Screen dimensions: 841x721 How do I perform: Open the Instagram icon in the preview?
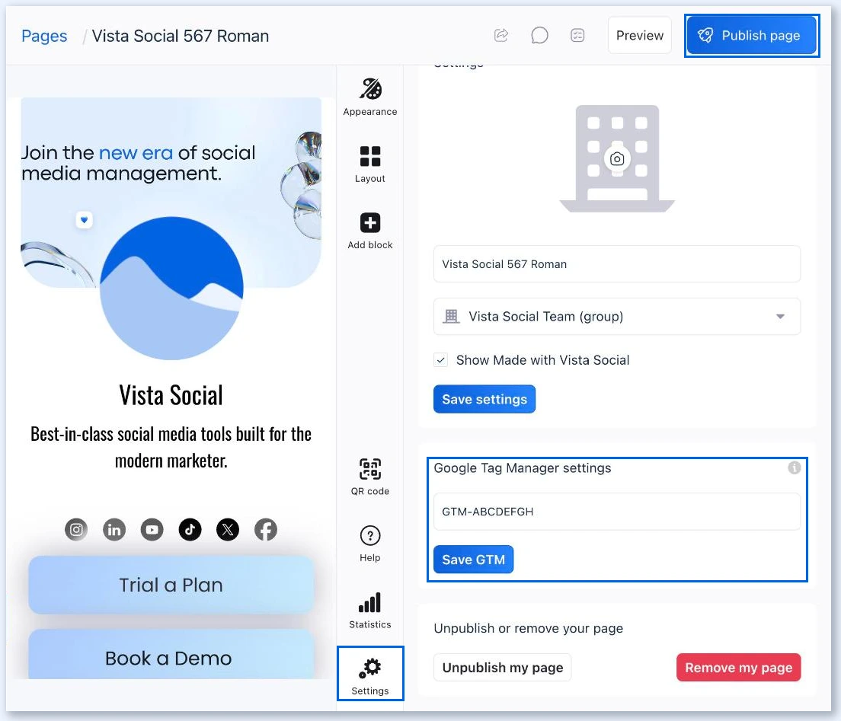click(x=76, y=530)
